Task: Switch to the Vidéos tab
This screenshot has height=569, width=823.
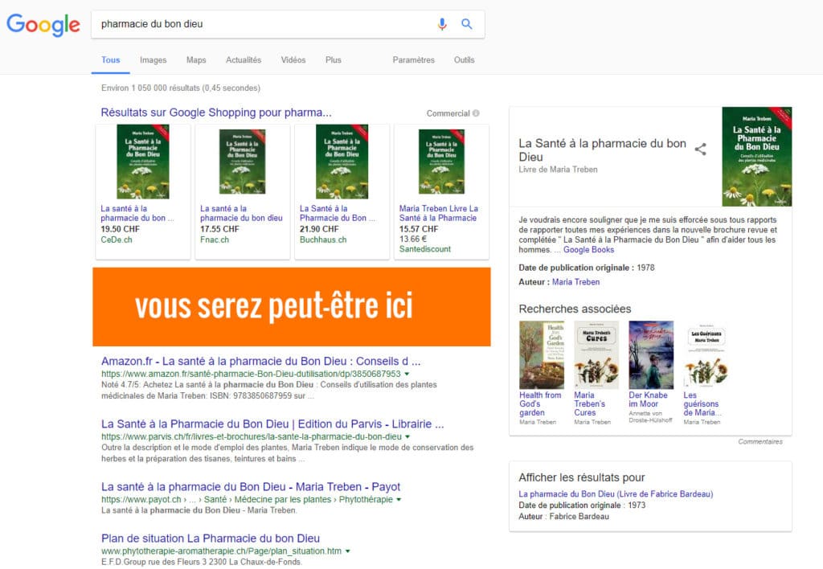Action: tap(293, 59)
